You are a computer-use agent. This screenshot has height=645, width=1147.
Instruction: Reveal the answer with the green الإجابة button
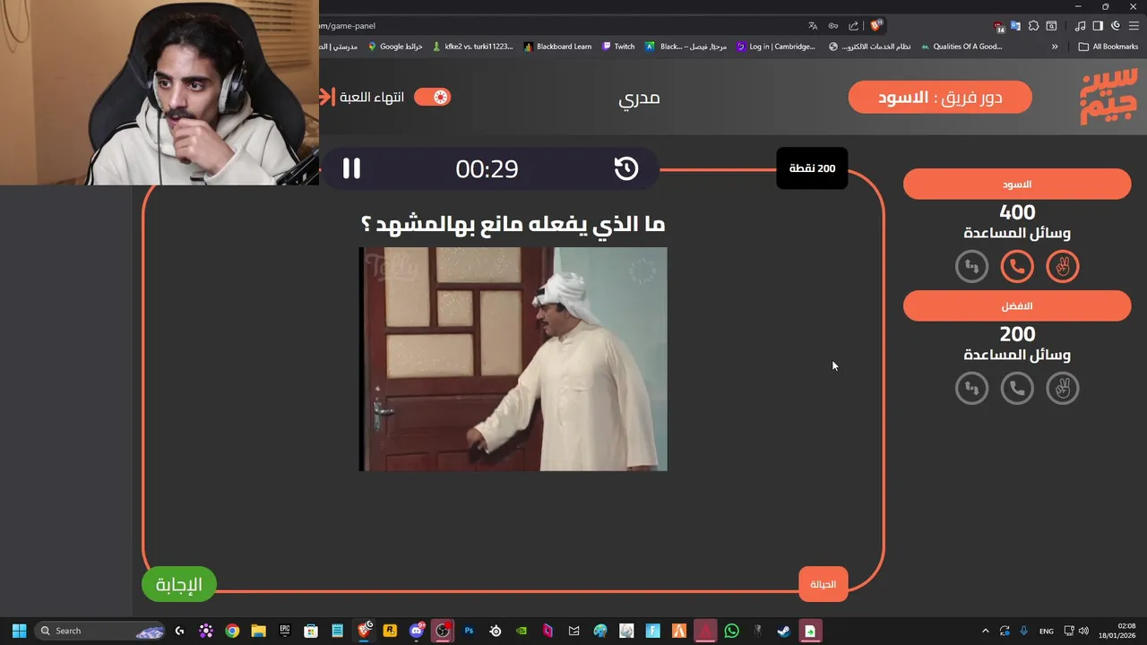[x=179, y=584]
